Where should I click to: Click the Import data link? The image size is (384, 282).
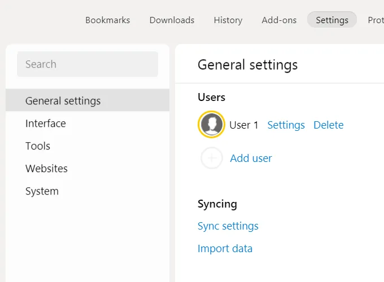click(225, 249)
